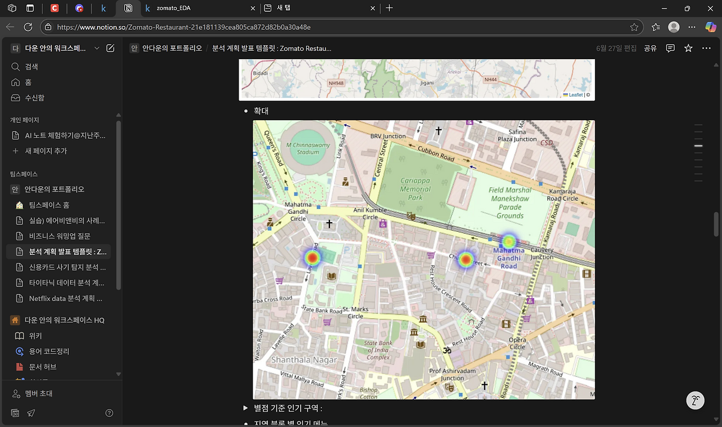Click the 팀스페이스 section header
Viewport: 722px width, 427px height.
[x=24, y=174]
